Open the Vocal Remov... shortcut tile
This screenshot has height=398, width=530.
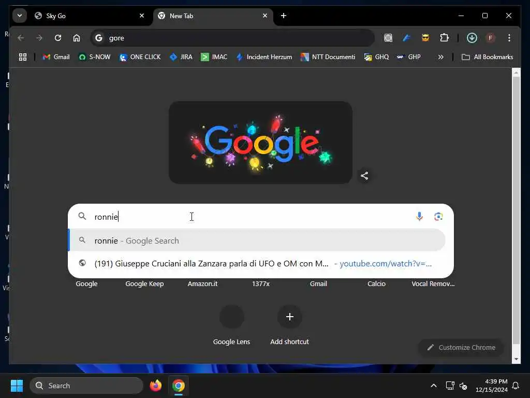tap(433, 283)
